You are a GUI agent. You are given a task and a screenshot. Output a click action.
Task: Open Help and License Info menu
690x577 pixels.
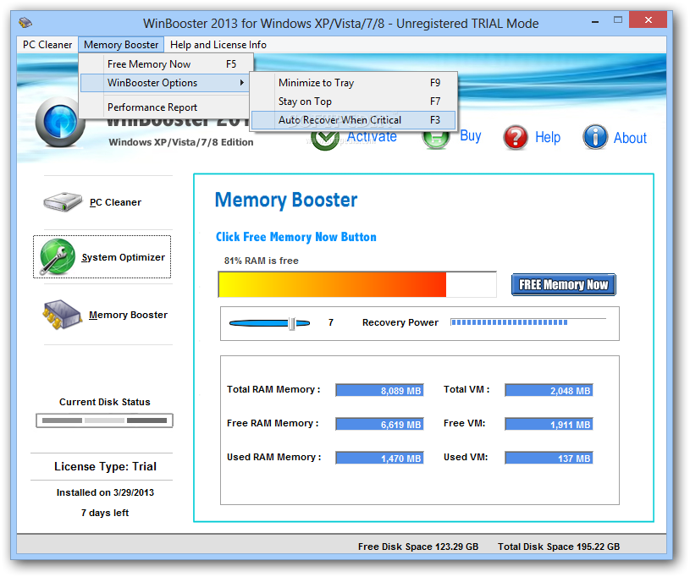coord(218,45)
